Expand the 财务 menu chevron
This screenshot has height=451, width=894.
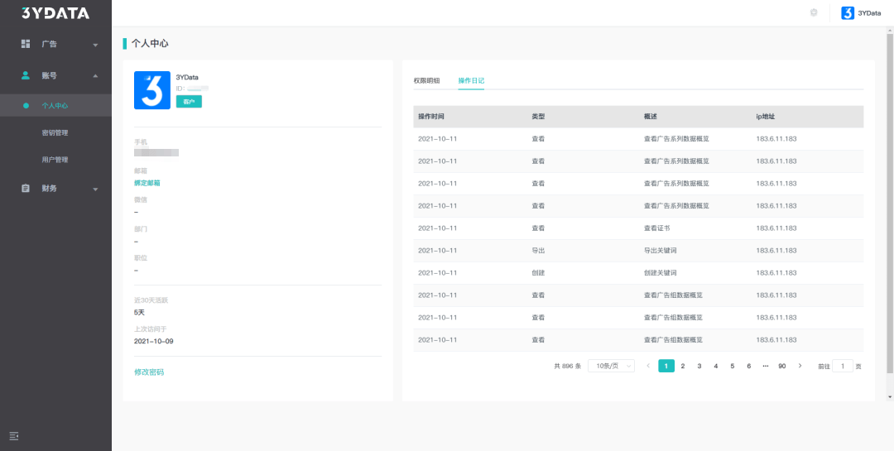point(95,190)
